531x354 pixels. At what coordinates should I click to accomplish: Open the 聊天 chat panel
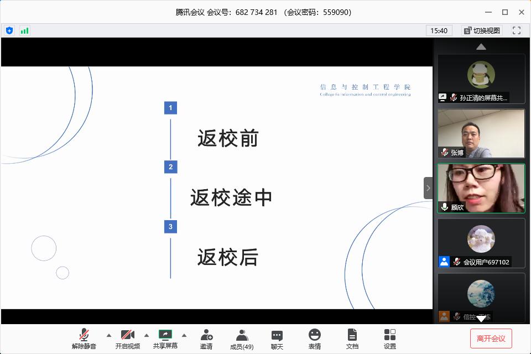tap(277, 339)
